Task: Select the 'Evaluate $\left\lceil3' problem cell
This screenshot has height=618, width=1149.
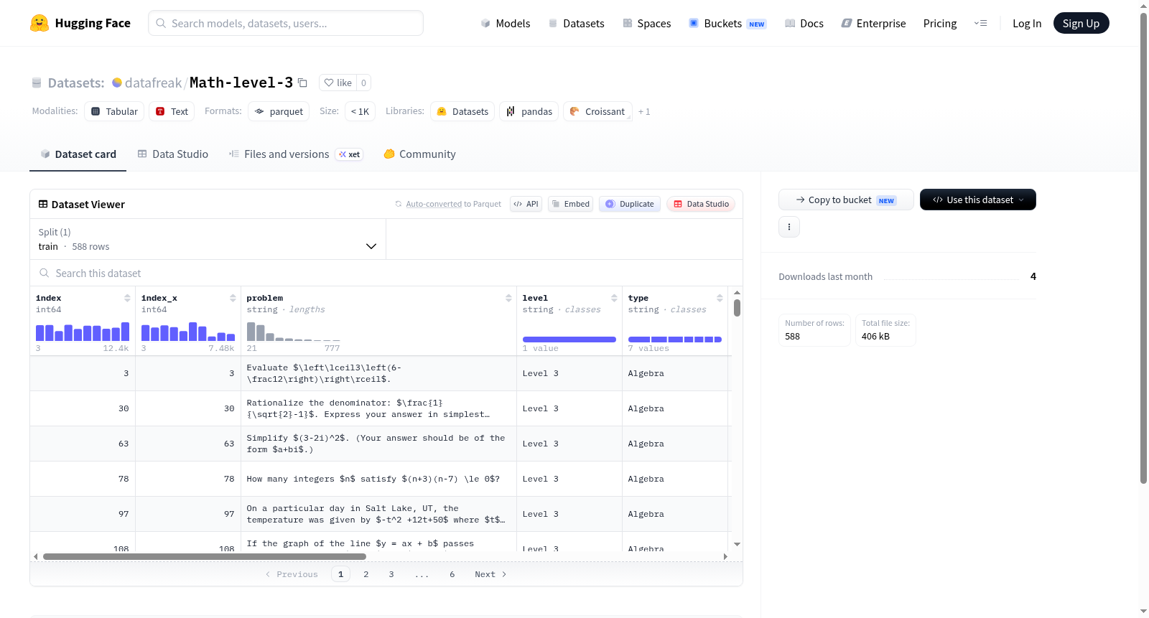Action: coord(378,373)
